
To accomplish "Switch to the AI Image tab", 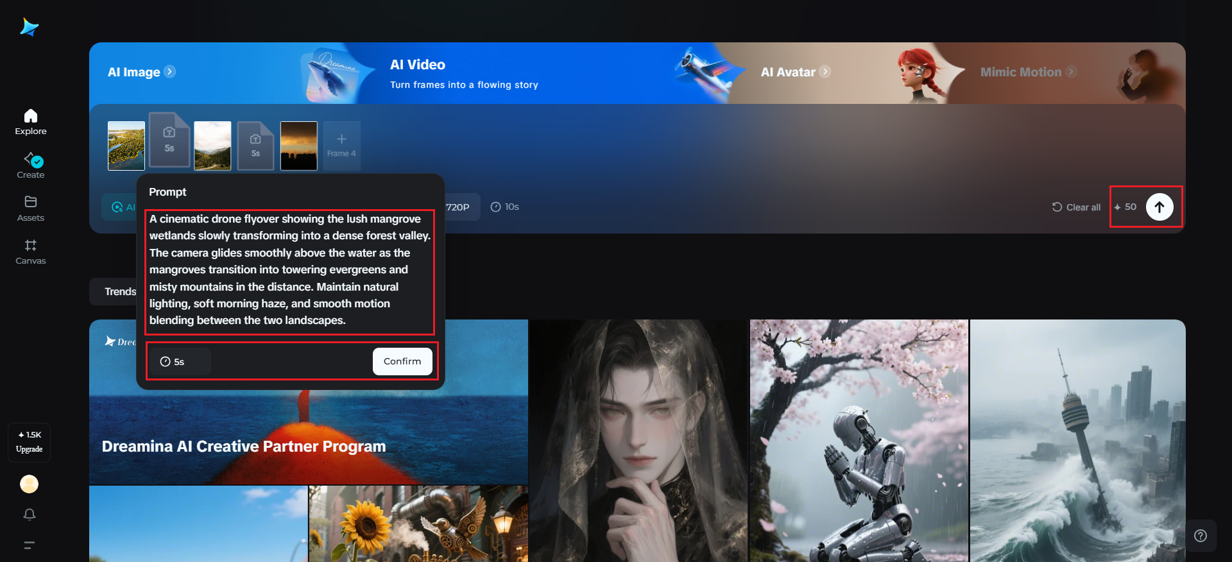I will (x=134, y=72).
